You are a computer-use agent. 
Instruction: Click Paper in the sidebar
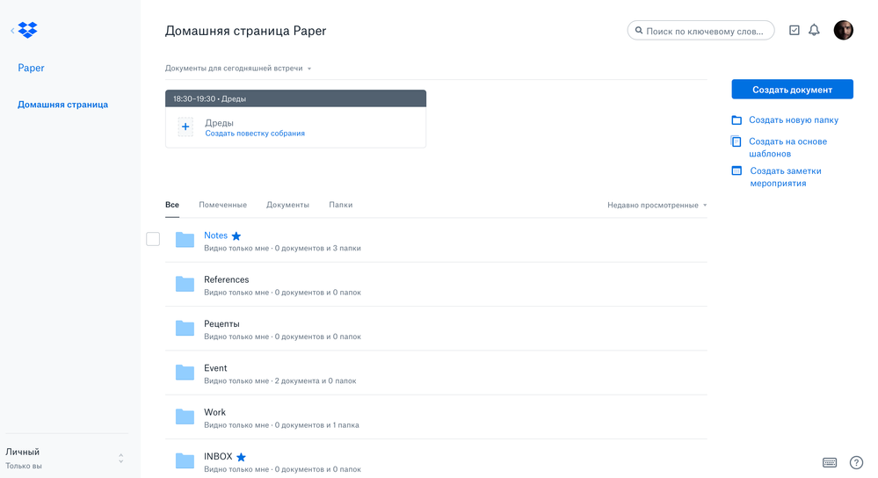pyautogui.click(x=31, y=68)
